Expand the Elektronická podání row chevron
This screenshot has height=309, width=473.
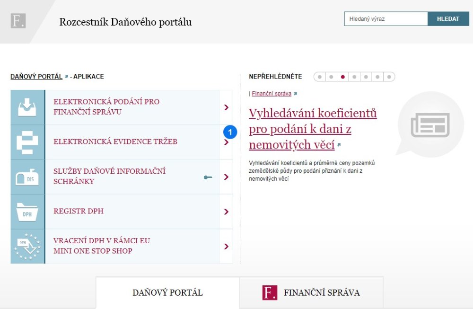pyautogui.click(x=226, y=106)
